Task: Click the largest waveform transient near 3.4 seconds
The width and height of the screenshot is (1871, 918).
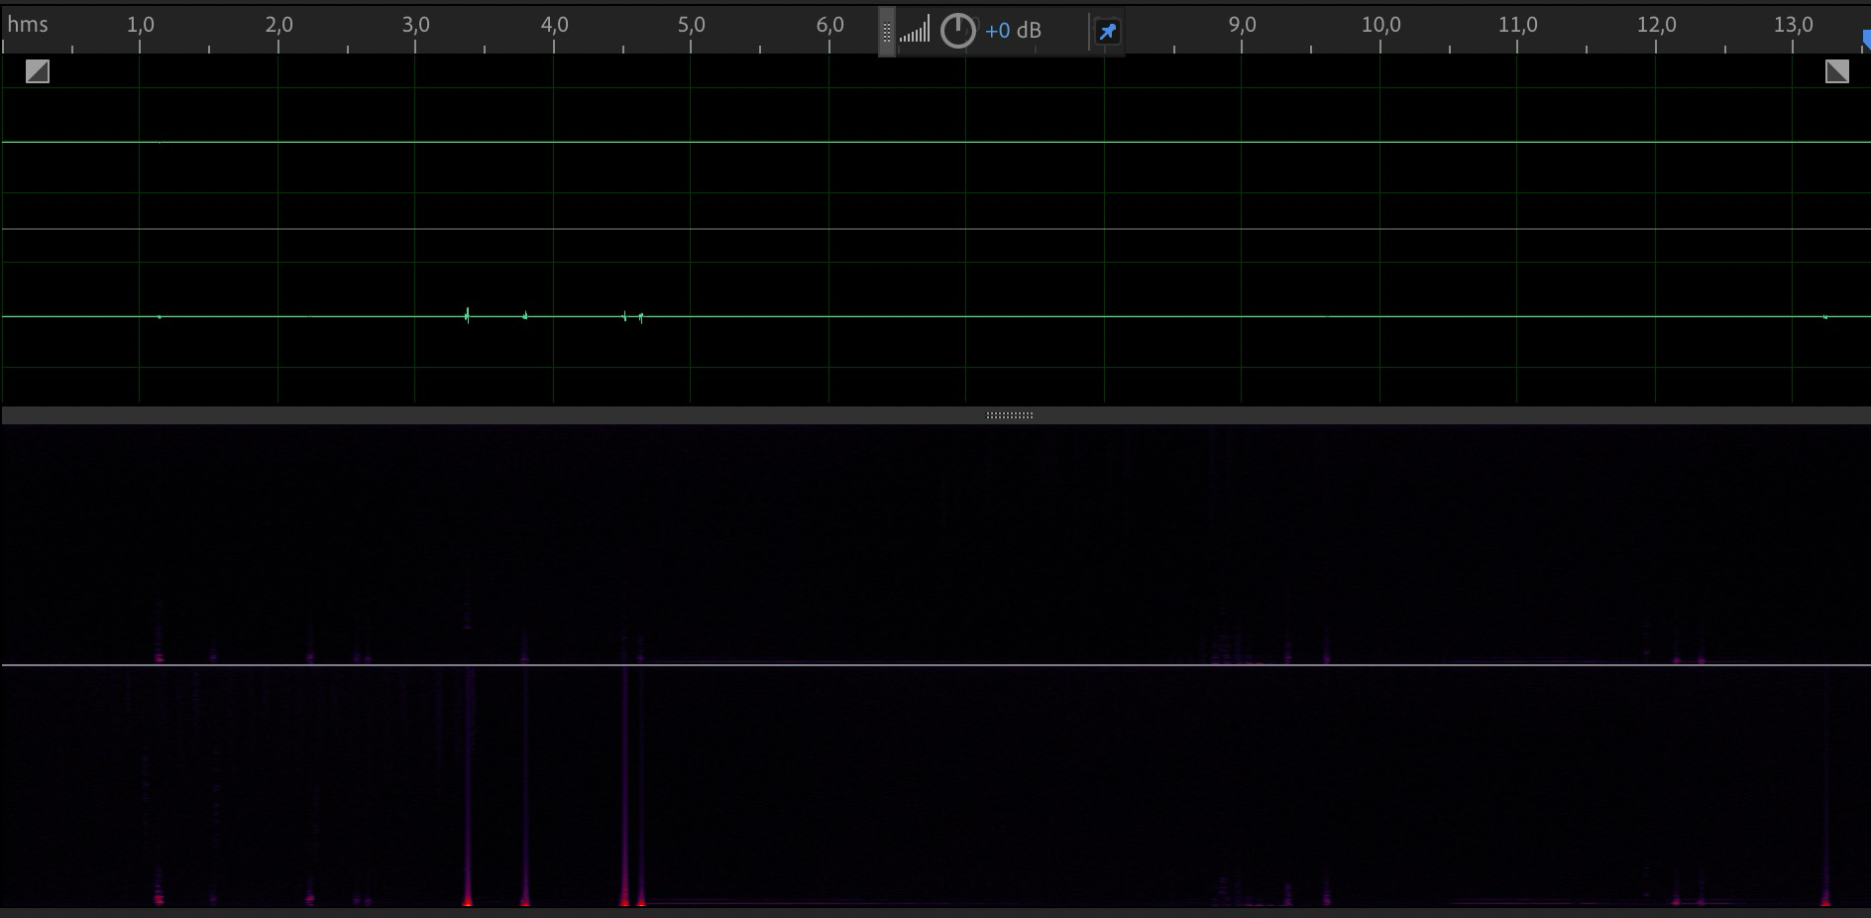Action: point(467,315)
